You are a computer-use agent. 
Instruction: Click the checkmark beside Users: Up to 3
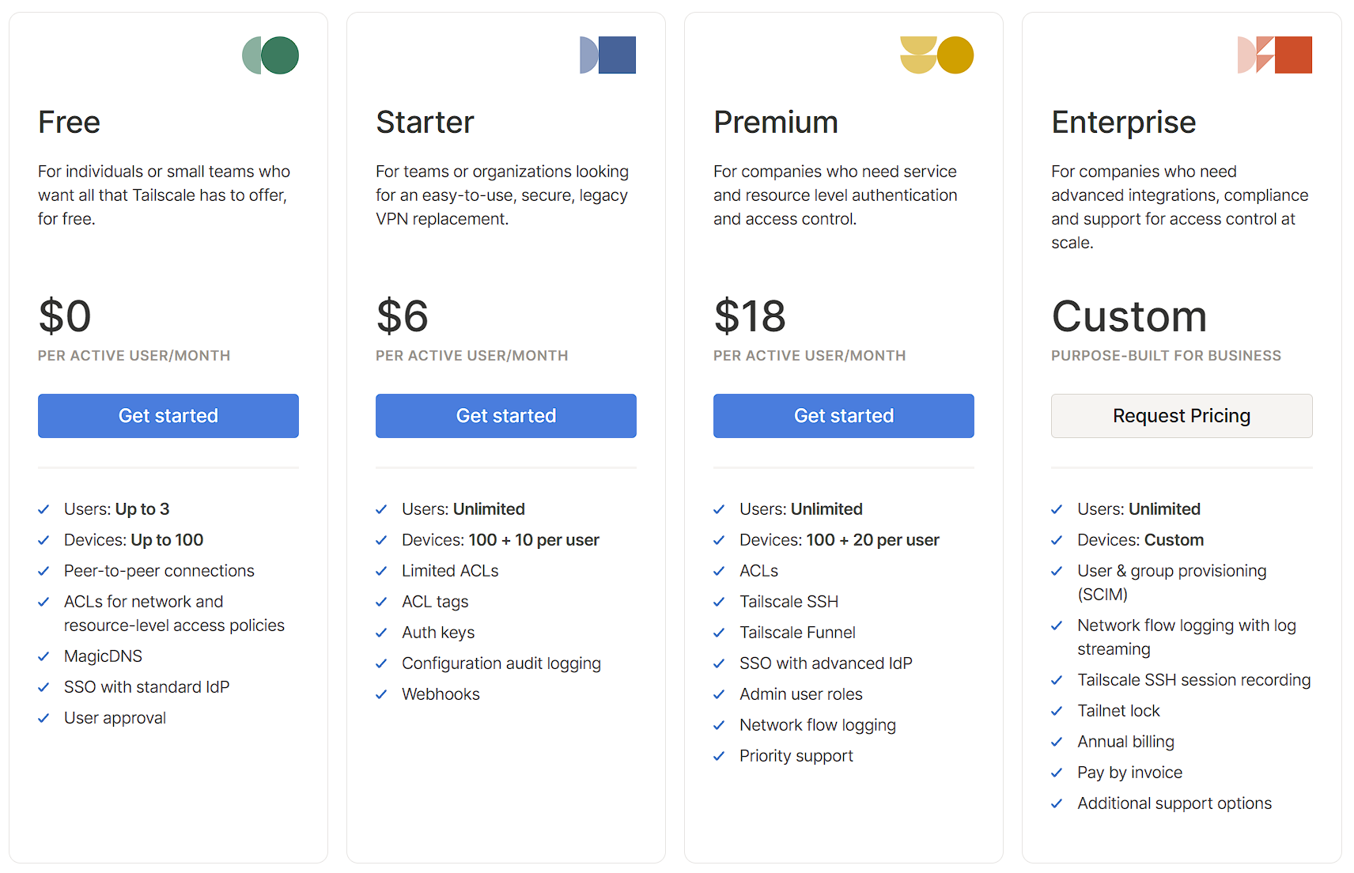tap(44, 509)
